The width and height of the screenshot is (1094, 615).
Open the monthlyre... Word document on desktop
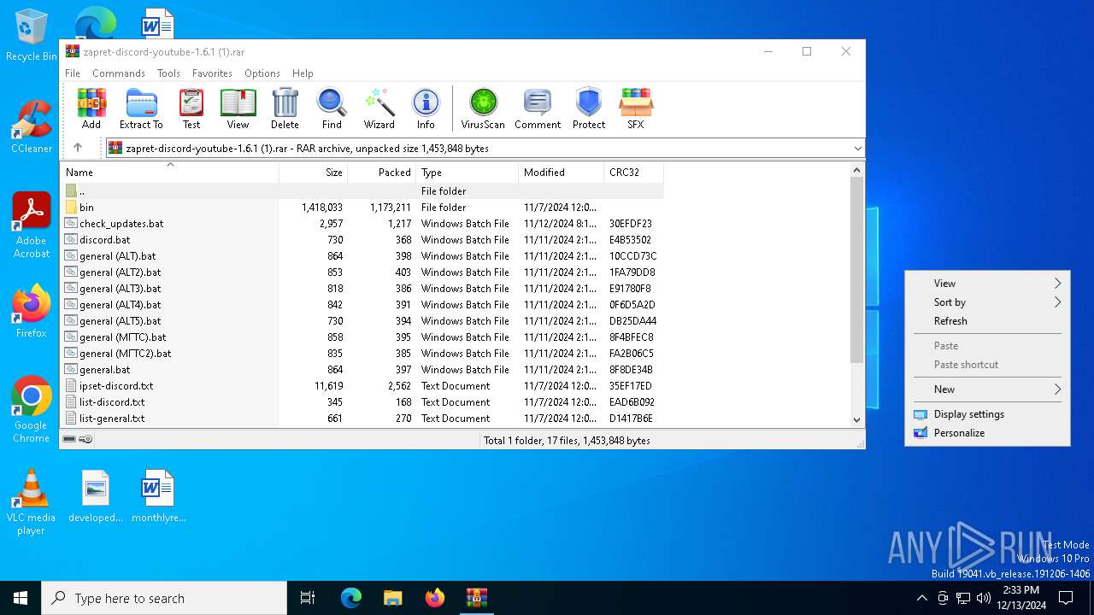pos(158,495)
